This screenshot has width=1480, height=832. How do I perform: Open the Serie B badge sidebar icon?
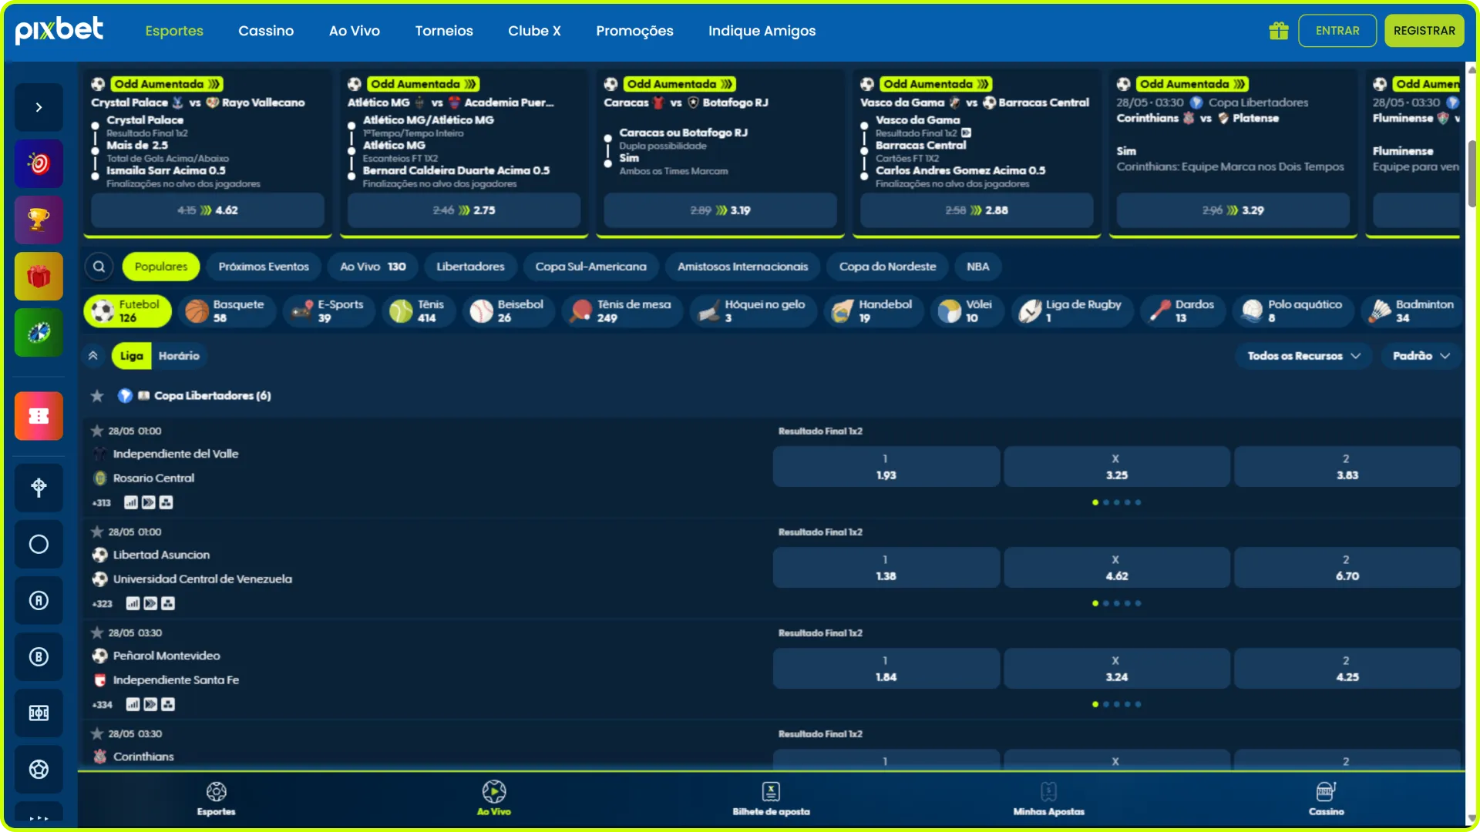coord(39,656)
